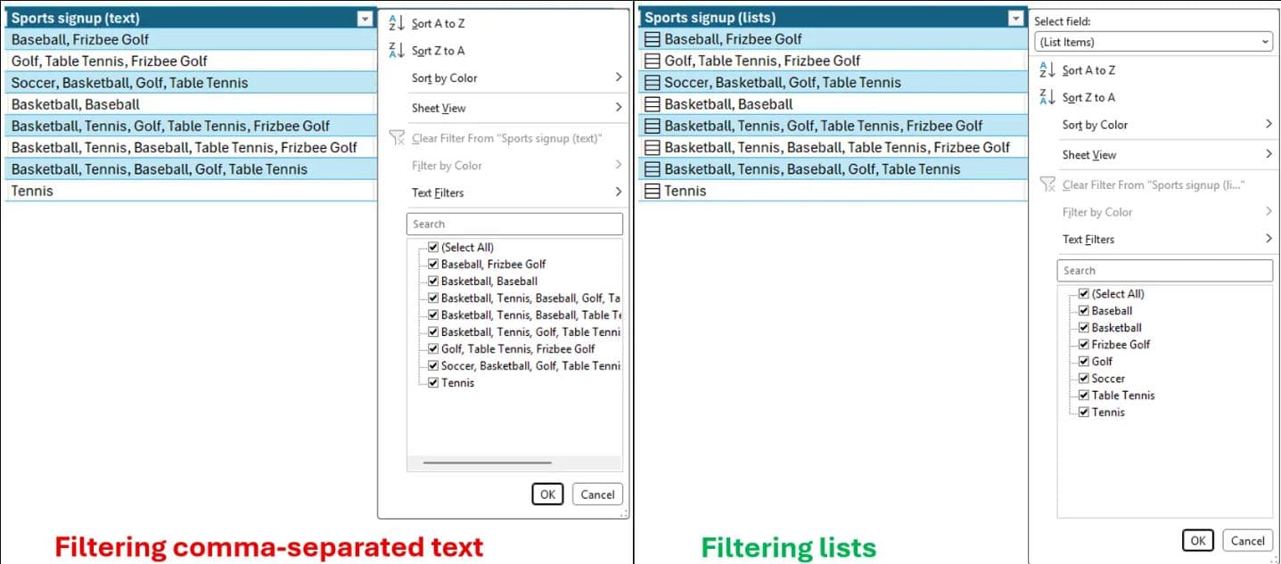This screenshot has height=564, width=1281.
Task: Click the Search box in text filter menu
Action: tap(514, 224)
